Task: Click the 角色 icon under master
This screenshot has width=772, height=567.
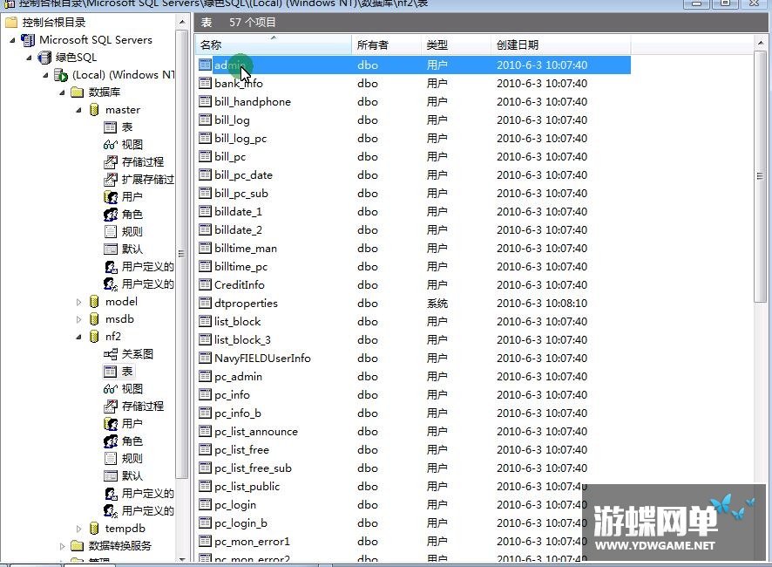Action: pyautogui.click(x=111, y=215)
